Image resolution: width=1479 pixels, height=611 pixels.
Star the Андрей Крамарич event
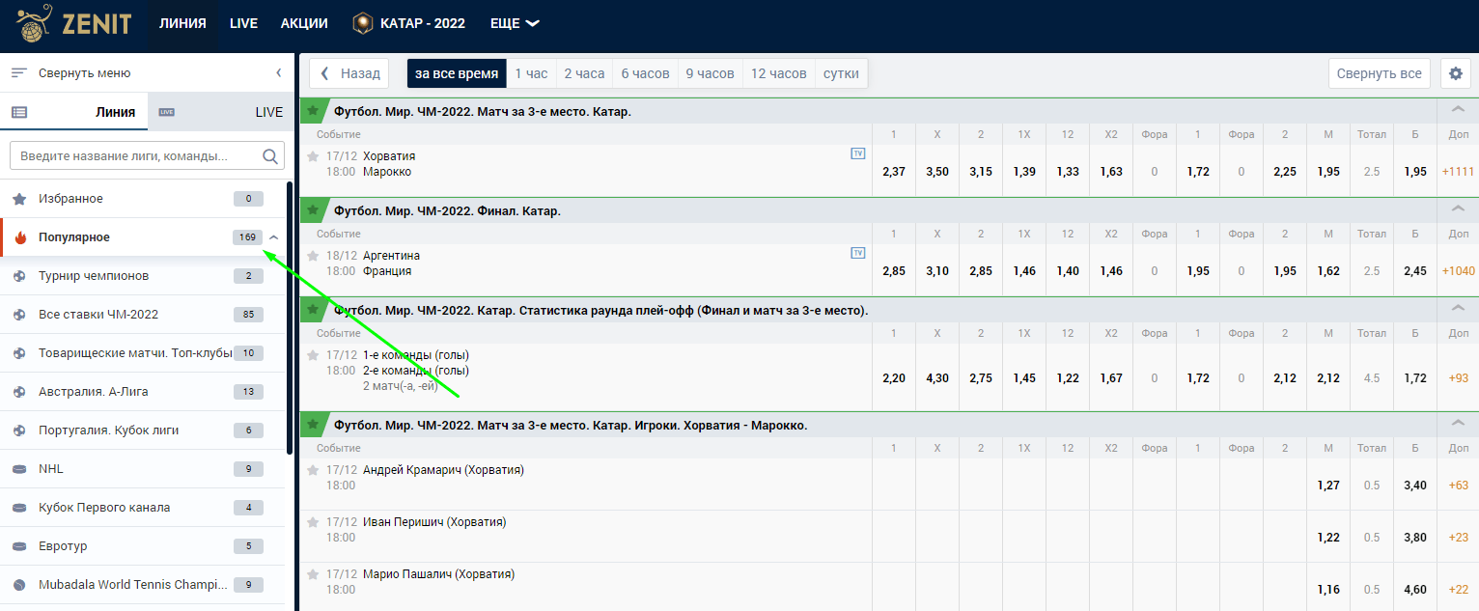313,470
